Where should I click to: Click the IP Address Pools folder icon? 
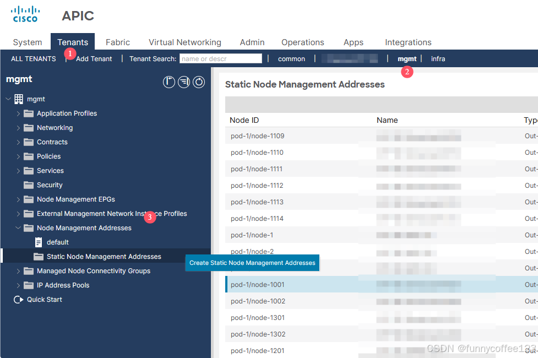29,285
